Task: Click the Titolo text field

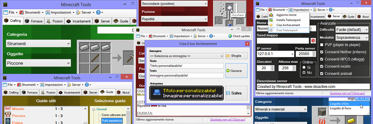Action: click(x=186, y=66)
